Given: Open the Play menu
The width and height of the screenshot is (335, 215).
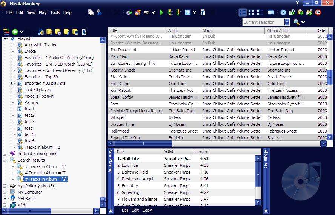Looking at the screenshot, I should [x=43, y=12].
